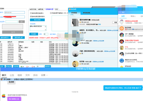The width and height of the screenshot is (143, 101).
Task: Click the QQ search magnifier icon
Action: point(120,12)
